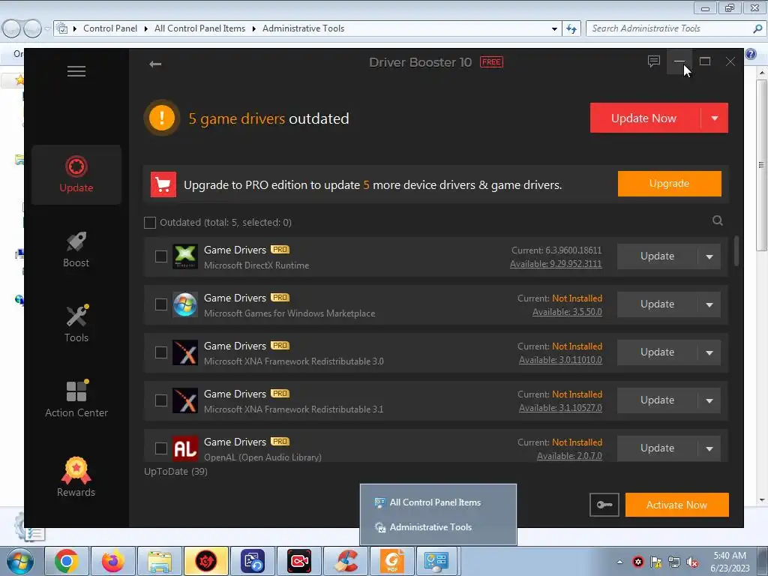Click the red Update Now button
Viewport: 768px width, 576px height.
[645, 118]
